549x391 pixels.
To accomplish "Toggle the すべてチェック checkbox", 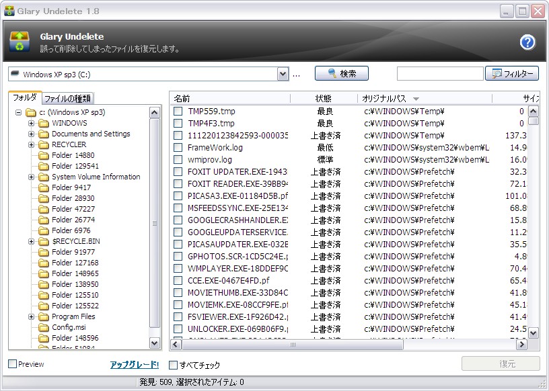I will (174, 365).
